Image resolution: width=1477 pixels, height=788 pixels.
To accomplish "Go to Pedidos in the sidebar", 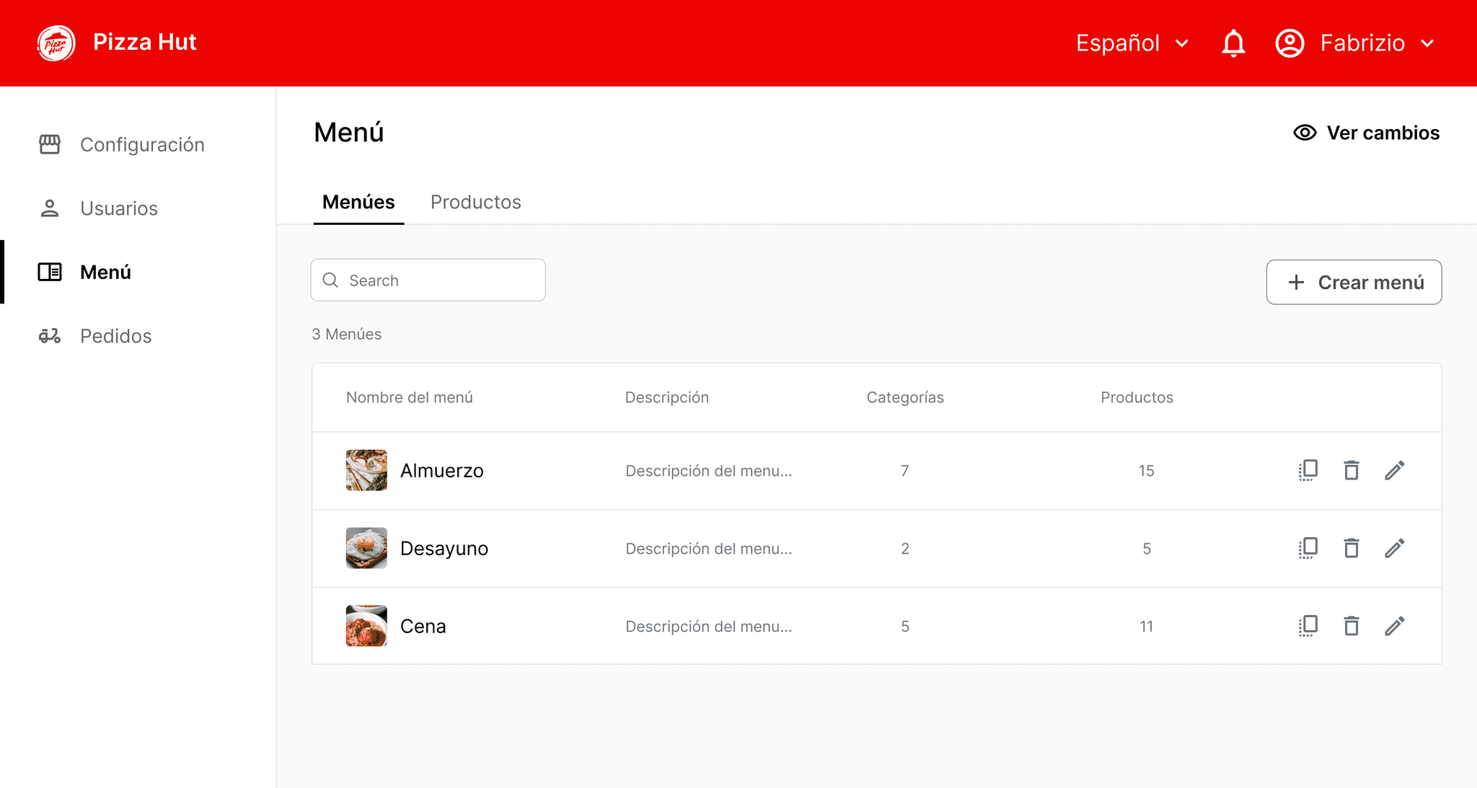I will [115, 336].
